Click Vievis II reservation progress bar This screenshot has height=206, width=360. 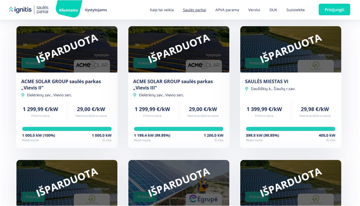point(67,129)
